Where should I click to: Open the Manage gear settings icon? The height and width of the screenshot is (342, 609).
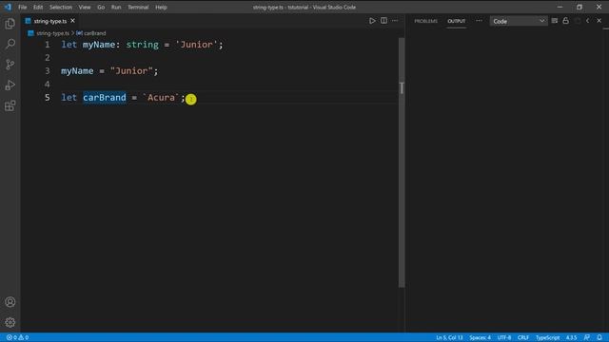point(10,322)
